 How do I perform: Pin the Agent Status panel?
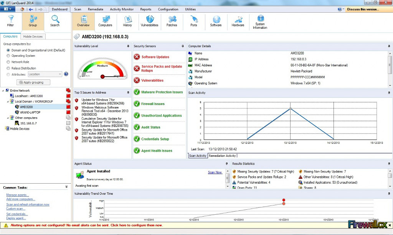227,164
